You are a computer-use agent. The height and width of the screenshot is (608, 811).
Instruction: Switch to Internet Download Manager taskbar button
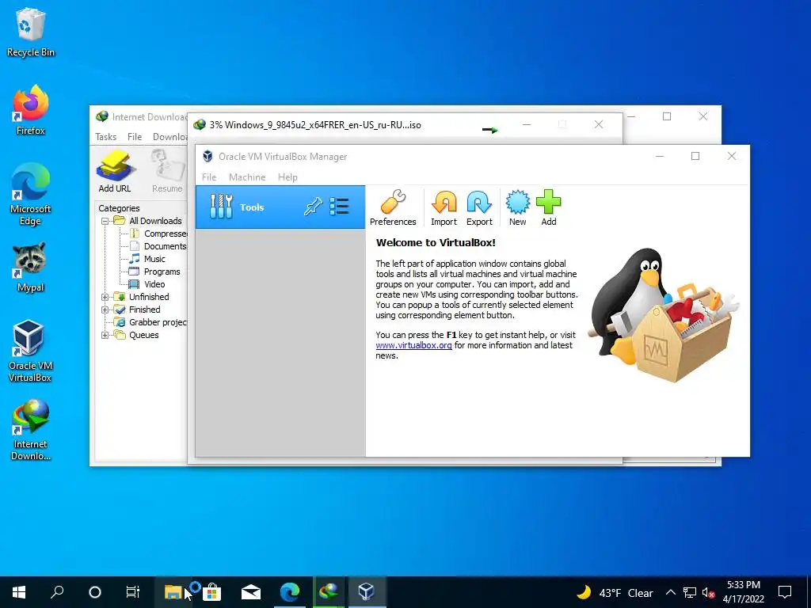(x=329, y=592)
